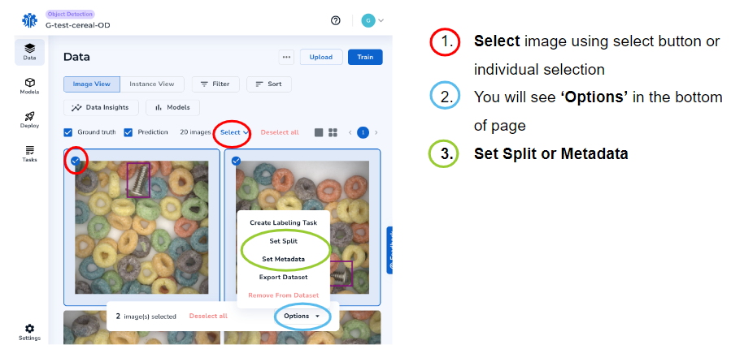Viewport: 731px width, 349px height.
Task: Click the Train button
Action: pos(365,57)
